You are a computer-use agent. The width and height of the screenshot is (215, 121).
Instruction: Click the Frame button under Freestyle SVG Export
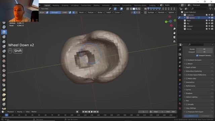191,116
